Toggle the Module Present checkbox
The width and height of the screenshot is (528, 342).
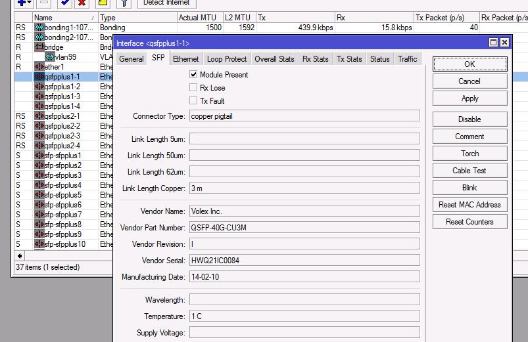click(x=193, y=75)
